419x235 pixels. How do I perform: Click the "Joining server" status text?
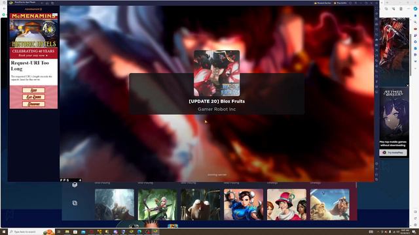[217, 175]
